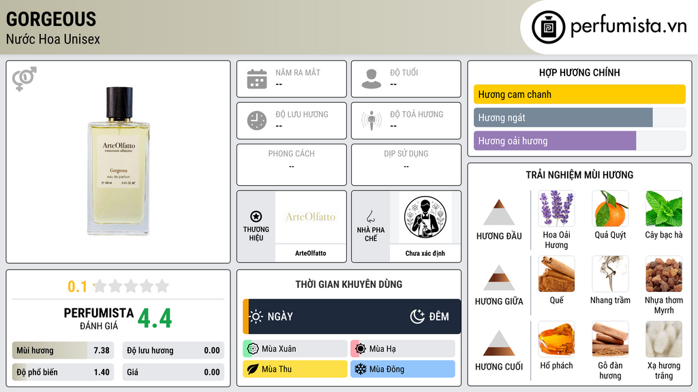Click the Nước Hoa Unisex subtitle
The width and height of the screenshot is (698, 392).
53,39
